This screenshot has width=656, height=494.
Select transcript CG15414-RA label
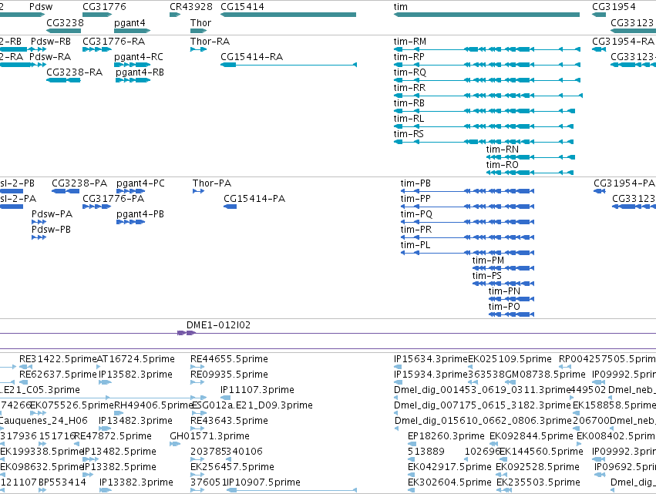point(251,57)
